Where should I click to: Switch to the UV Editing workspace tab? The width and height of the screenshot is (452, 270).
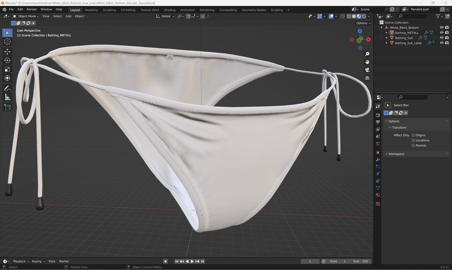click(x=128, y=10)
